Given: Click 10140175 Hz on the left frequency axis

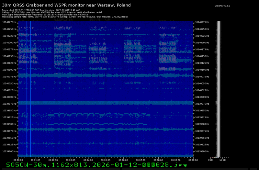Looking at the screenshot, I should [x=9, y=50].
